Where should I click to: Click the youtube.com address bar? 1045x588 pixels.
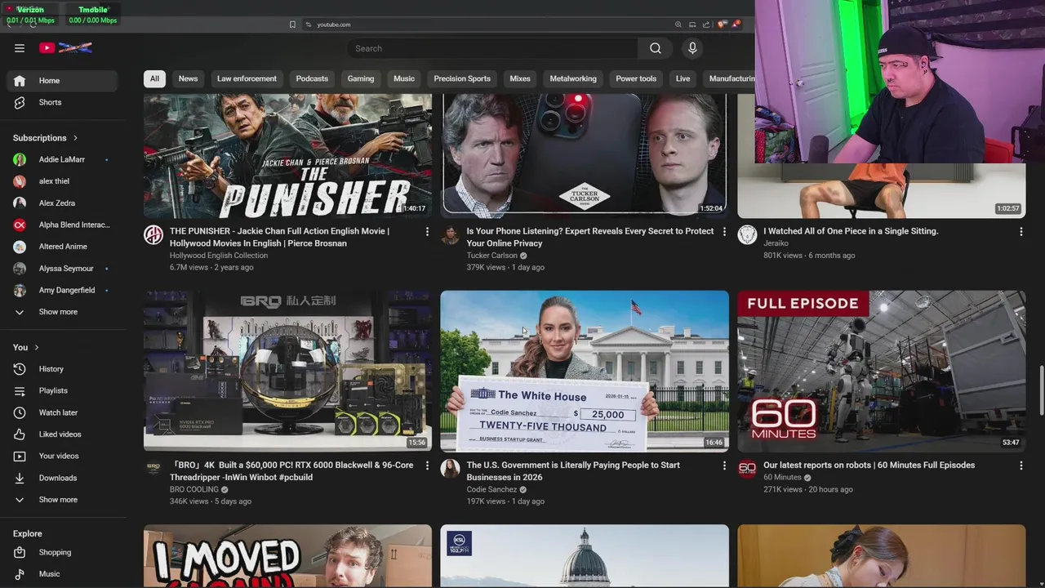(x=490, y=24)
